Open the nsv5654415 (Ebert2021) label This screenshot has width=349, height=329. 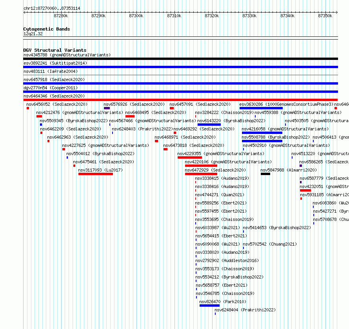point(221,236)
